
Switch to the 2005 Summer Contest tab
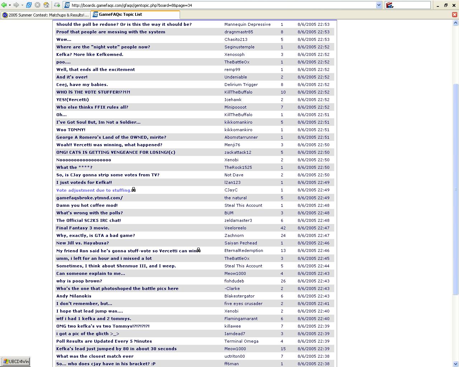point(45,15)
